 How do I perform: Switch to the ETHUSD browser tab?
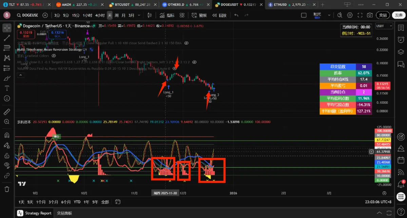292,5
